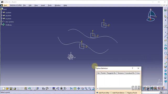168x94 pixels.
Task: Click the view compass in the corner
Action: click(151, 15)
